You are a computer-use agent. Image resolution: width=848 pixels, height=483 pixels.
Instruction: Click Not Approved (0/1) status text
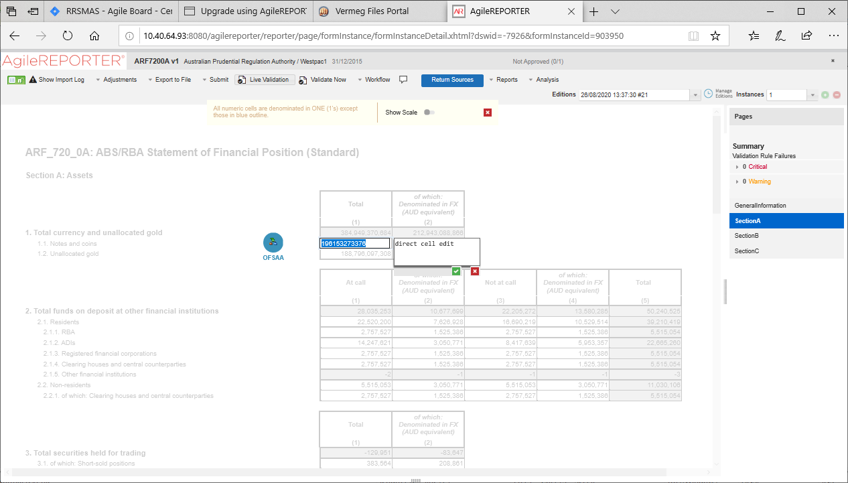[x=538, y=62]
